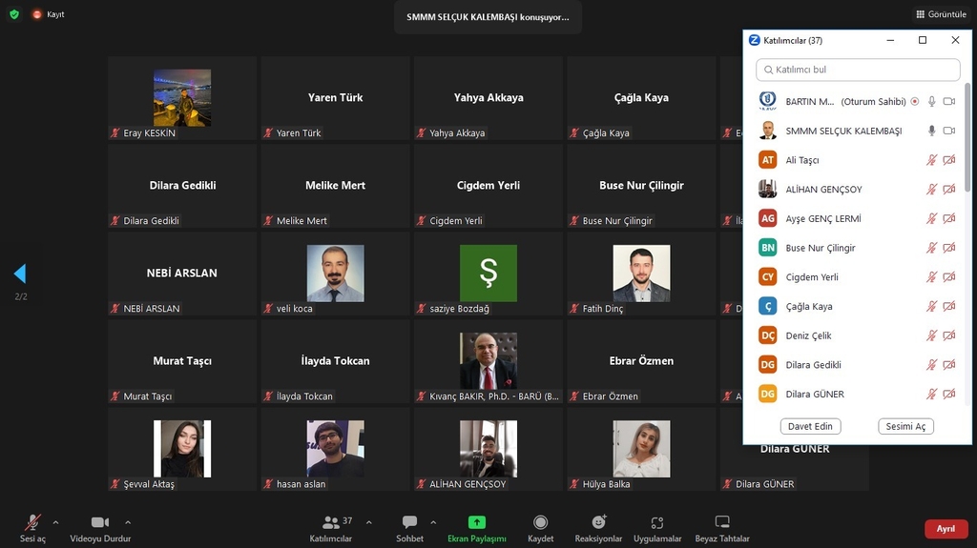Viewport: 977px width, 548px height.
Task: Click muted mic icon for Çağla Kaya row
Action: tap(931, 306)
